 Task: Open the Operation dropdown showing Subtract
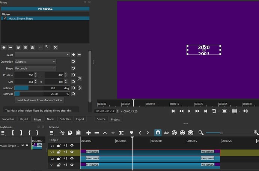pyautogui.click(x=35, y=61)
